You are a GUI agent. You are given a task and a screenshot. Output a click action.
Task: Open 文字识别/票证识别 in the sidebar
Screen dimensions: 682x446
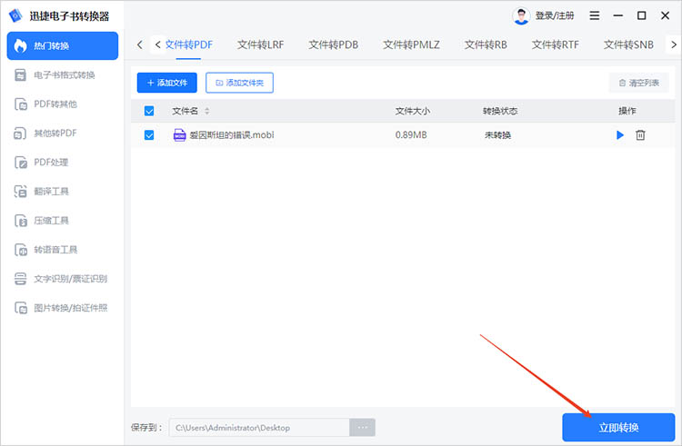(x=61, y=279)
